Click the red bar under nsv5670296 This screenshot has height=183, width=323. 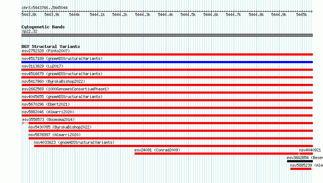pyautogui.click(x=167, y=108)
